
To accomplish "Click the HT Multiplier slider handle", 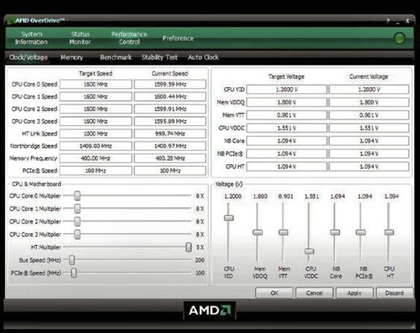I will [x=189, y=247].
